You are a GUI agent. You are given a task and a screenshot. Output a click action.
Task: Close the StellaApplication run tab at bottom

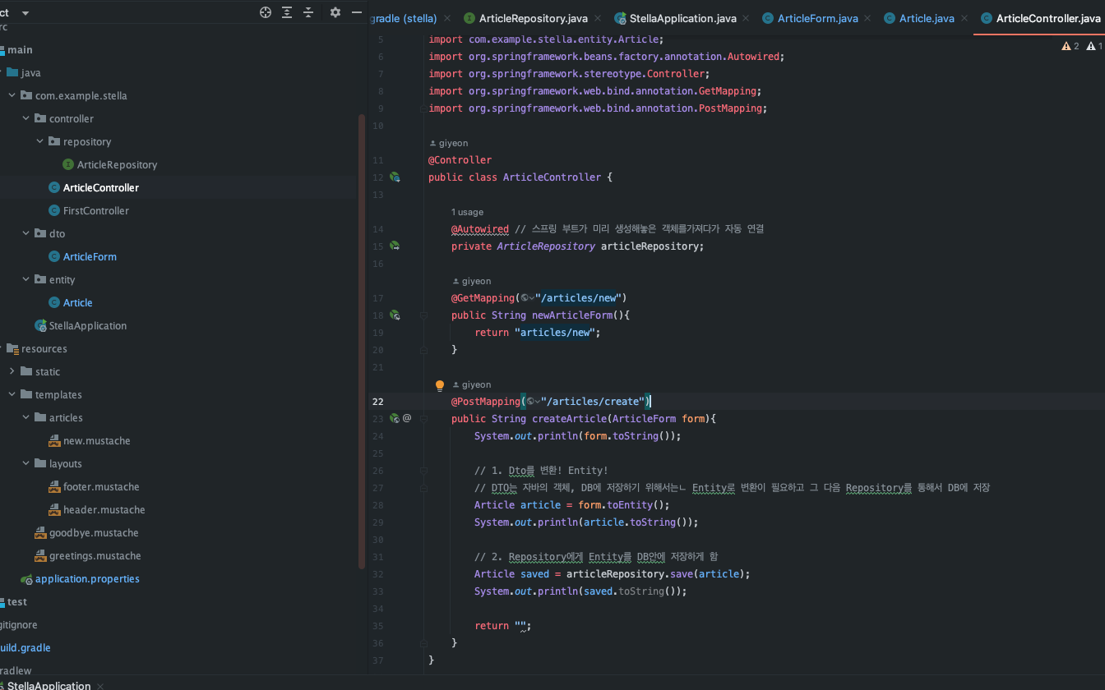coord(100,686)
